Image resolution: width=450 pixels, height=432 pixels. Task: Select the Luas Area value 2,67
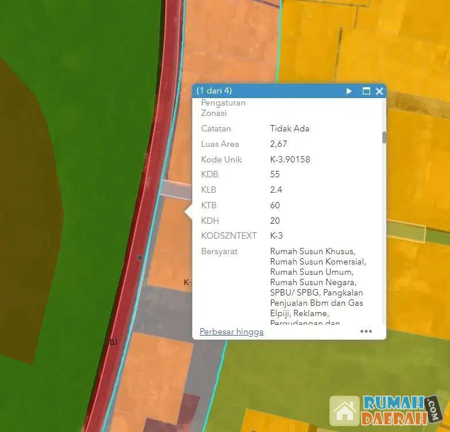(x=278, y=144)
